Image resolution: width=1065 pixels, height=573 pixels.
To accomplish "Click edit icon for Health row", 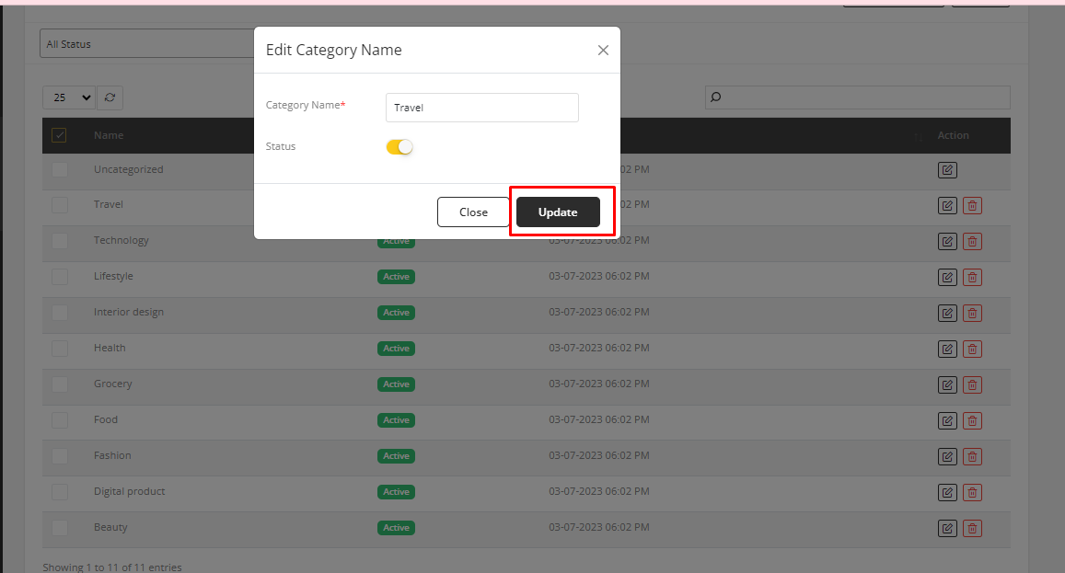I will coord(947,349).
